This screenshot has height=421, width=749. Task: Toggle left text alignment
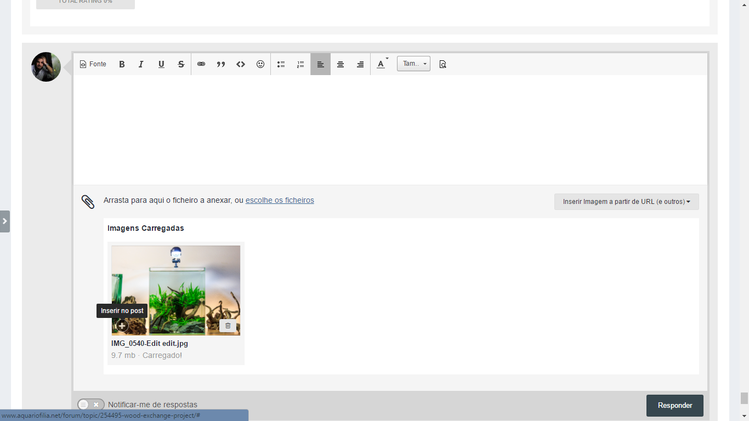pyautogui.click(x=321, y=64)
